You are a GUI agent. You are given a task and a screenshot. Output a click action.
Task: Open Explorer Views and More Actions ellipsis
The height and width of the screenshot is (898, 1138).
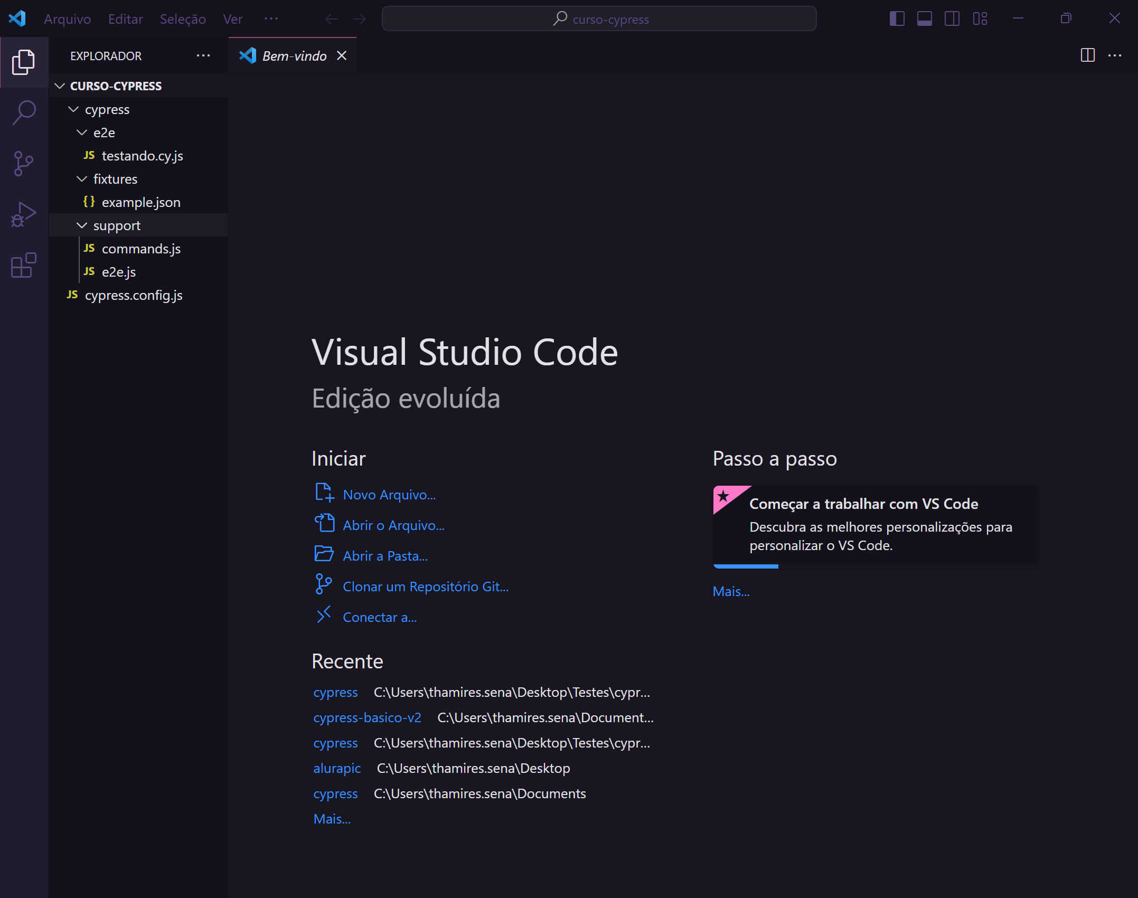pos(203,55)
